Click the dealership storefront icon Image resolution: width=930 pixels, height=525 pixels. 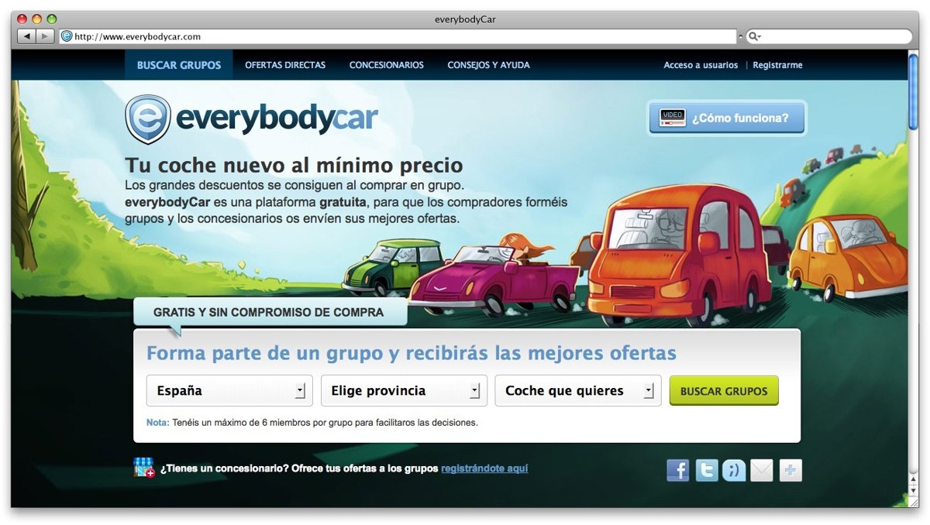[143, 468]
